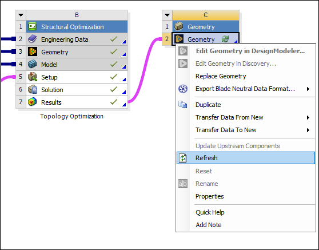This screenshot has height=250, width=319.
Task: Click the Structural Optimization system icon
Action: pyautogui.click(x=33, y=26)
